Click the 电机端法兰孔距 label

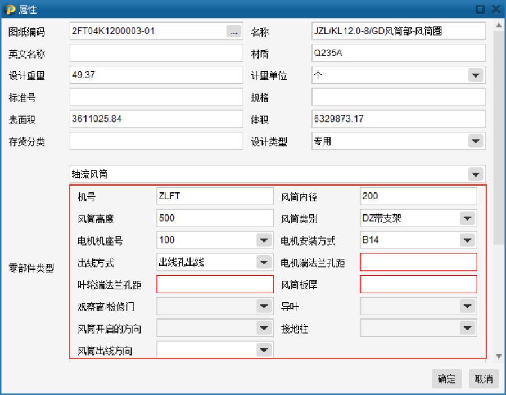(x=313, y=263)
